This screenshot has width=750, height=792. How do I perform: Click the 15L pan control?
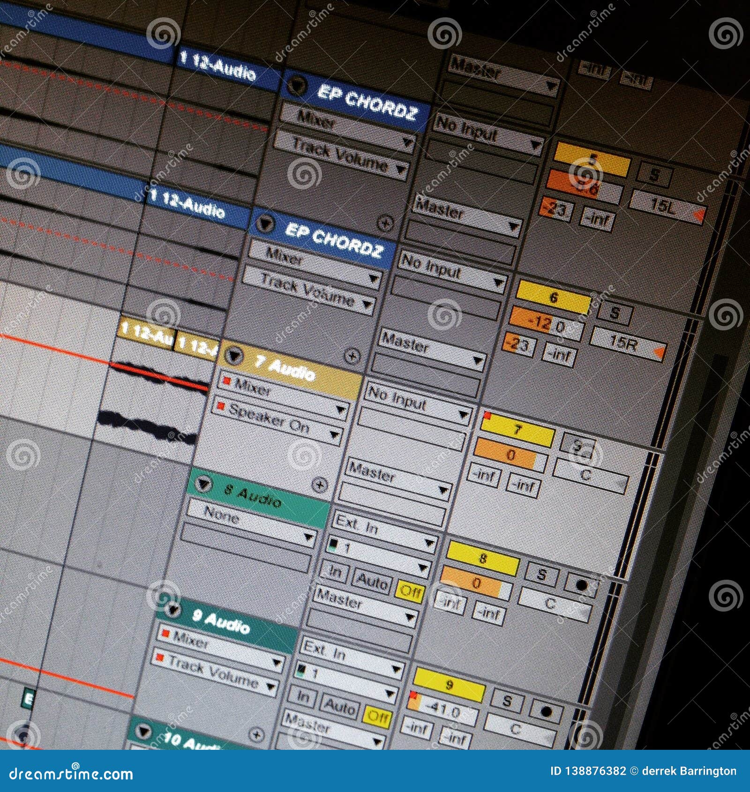click(661, 205)
